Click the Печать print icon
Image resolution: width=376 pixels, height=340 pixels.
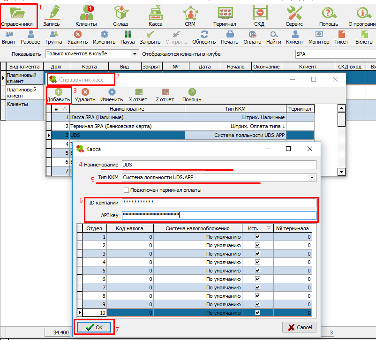230,38
